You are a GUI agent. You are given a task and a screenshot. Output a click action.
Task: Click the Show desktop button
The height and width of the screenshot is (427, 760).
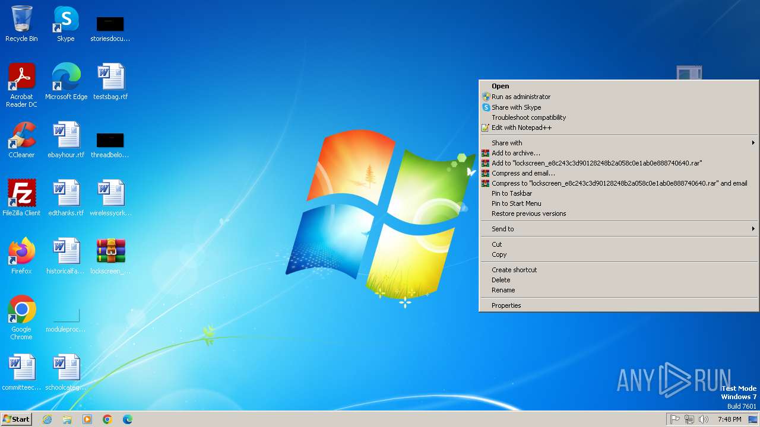coord(753,419)
